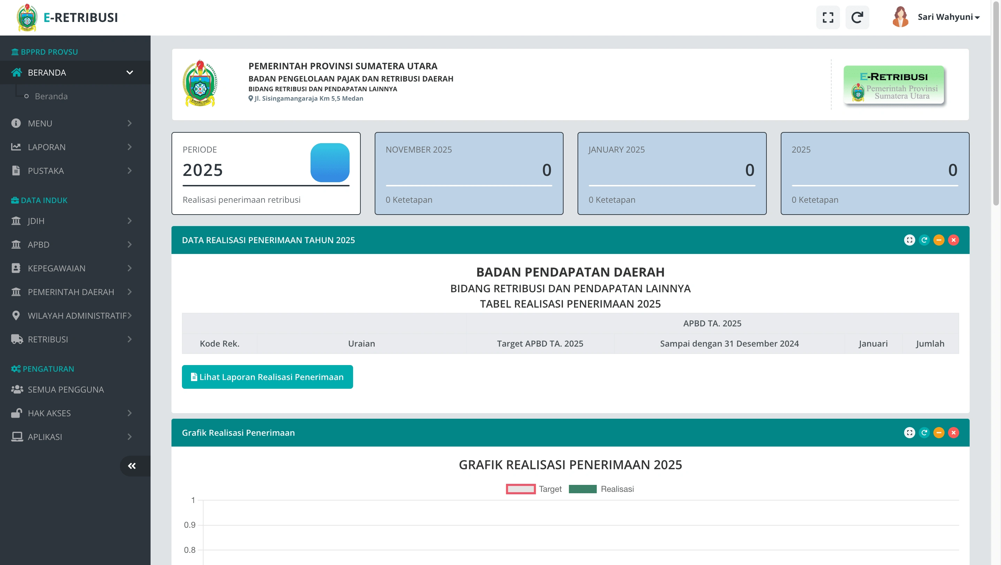Click the reload icon in top header
Image resolution: width=1001 pixels, height=565 pixels.
(x=857, y=17)
